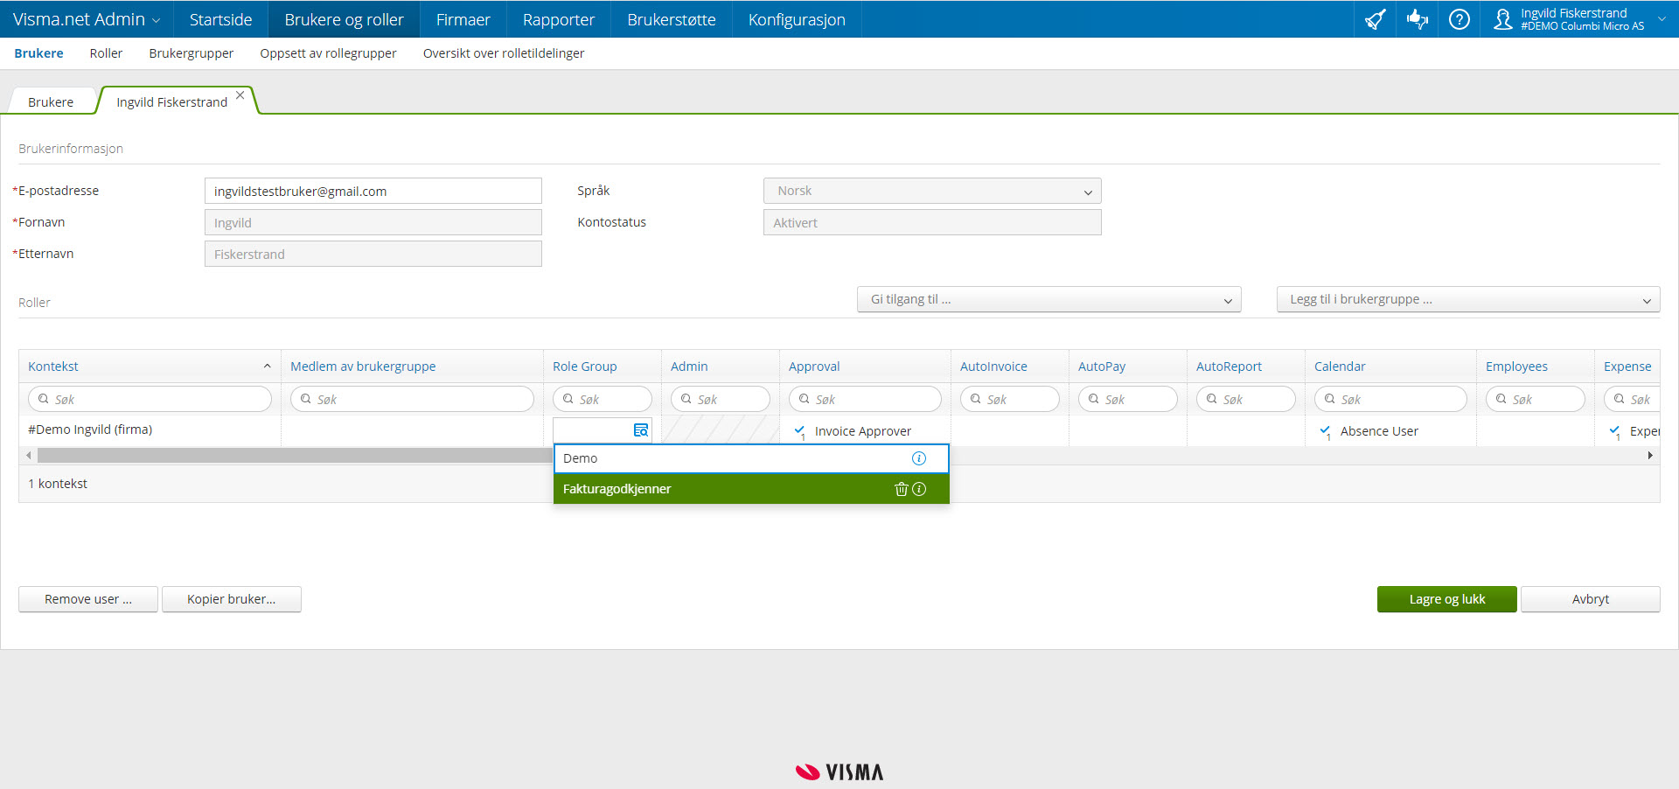Open Konfigurasjon menu

click(797, 19)
